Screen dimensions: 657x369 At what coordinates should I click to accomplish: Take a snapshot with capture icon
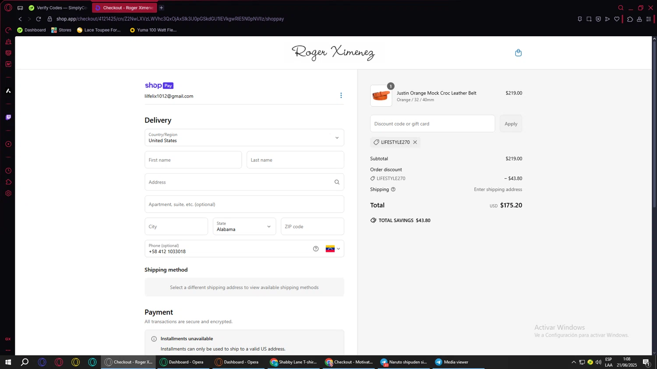[x=589, y=19]
